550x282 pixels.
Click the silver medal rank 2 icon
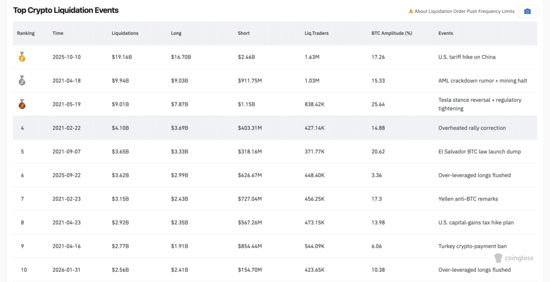coord(21,80)
